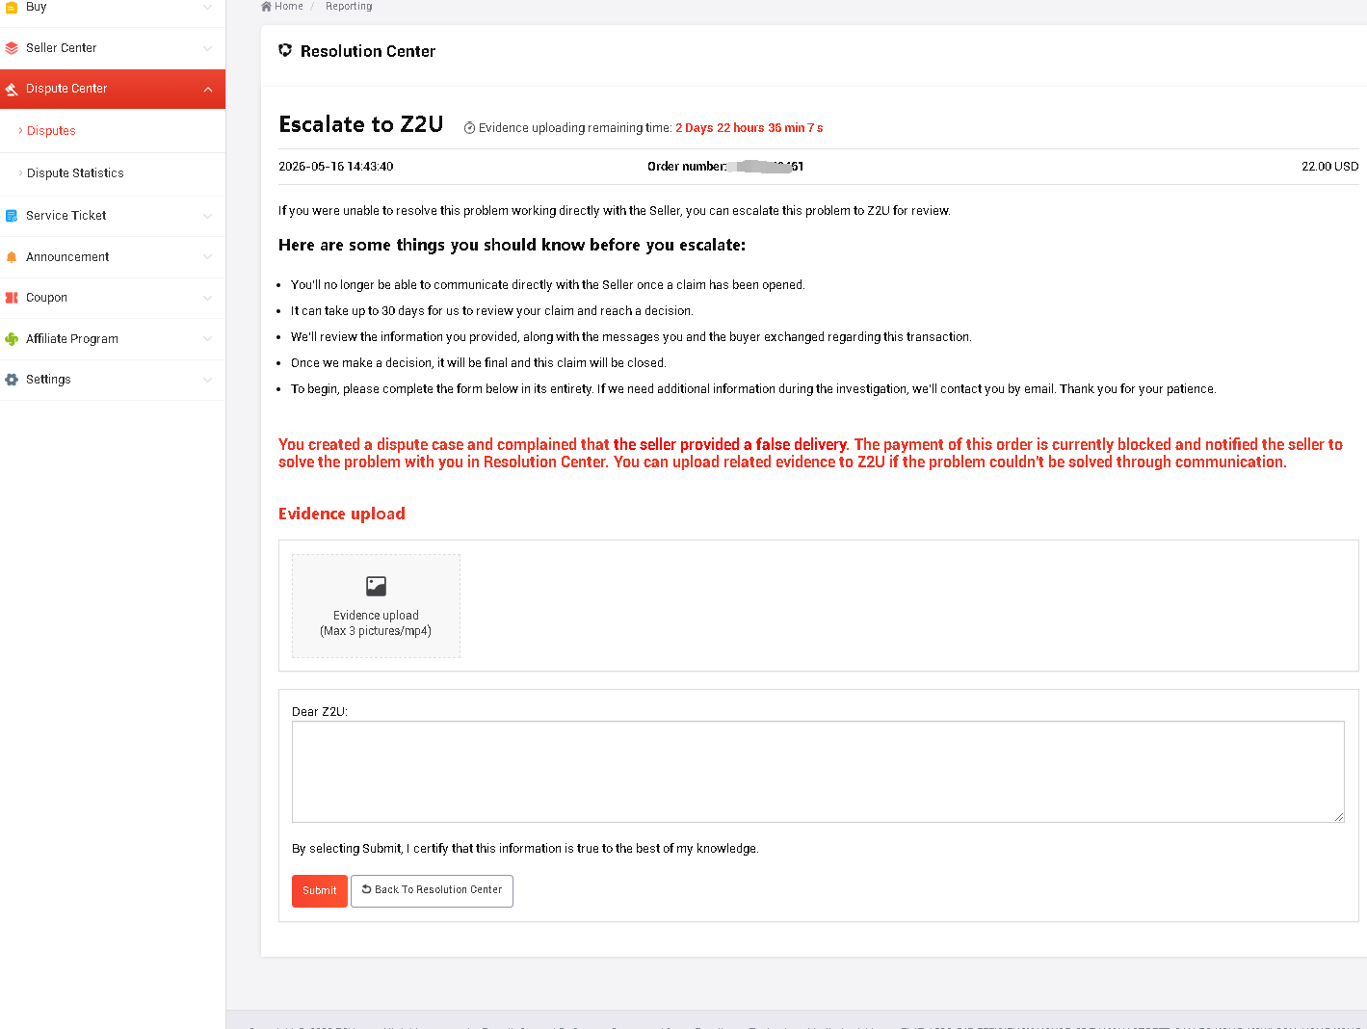Expand the Settings menu chevron
This screenshot has height=1029, width=1367.
[208, 380]
